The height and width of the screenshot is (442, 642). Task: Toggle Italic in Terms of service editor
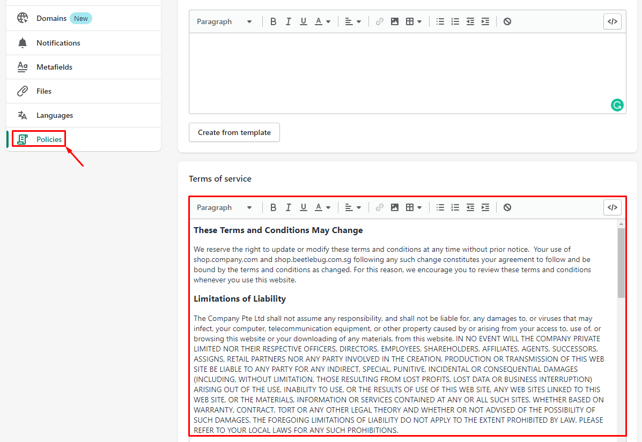[289, 207]
